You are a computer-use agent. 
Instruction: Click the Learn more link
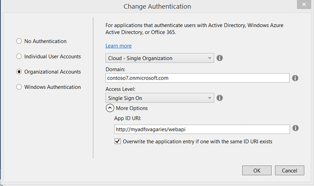(119, 46)
